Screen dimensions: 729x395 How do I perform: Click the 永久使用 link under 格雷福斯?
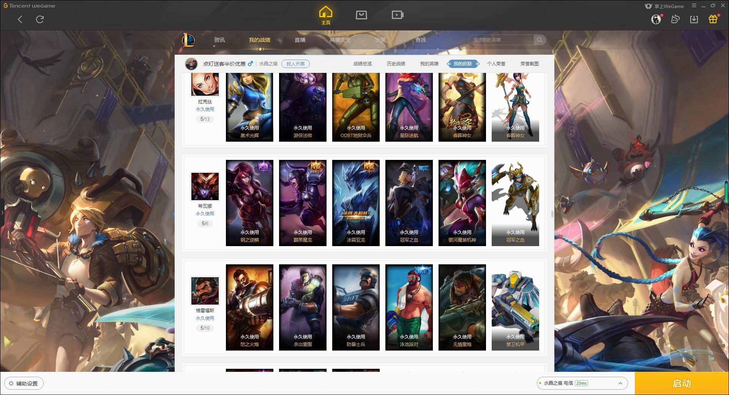point(205,318)
